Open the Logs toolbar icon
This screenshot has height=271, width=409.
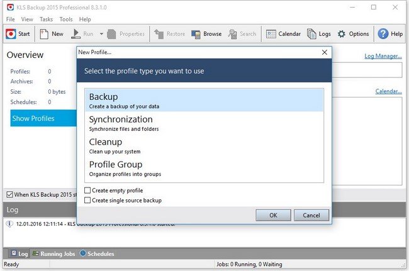coord(311,34)
